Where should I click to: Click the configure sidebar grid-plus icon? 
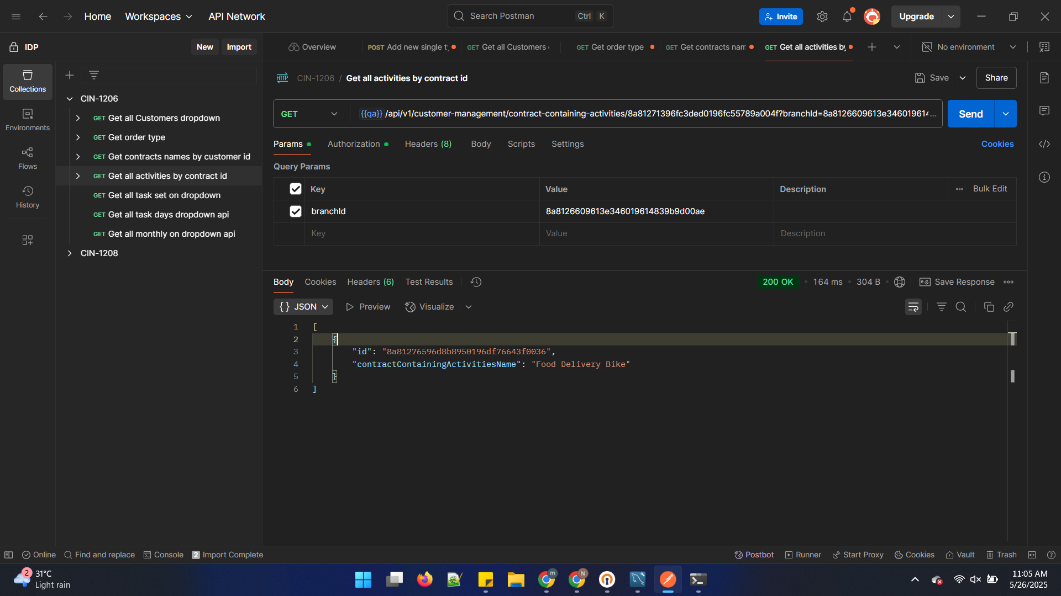coord(28,240)
